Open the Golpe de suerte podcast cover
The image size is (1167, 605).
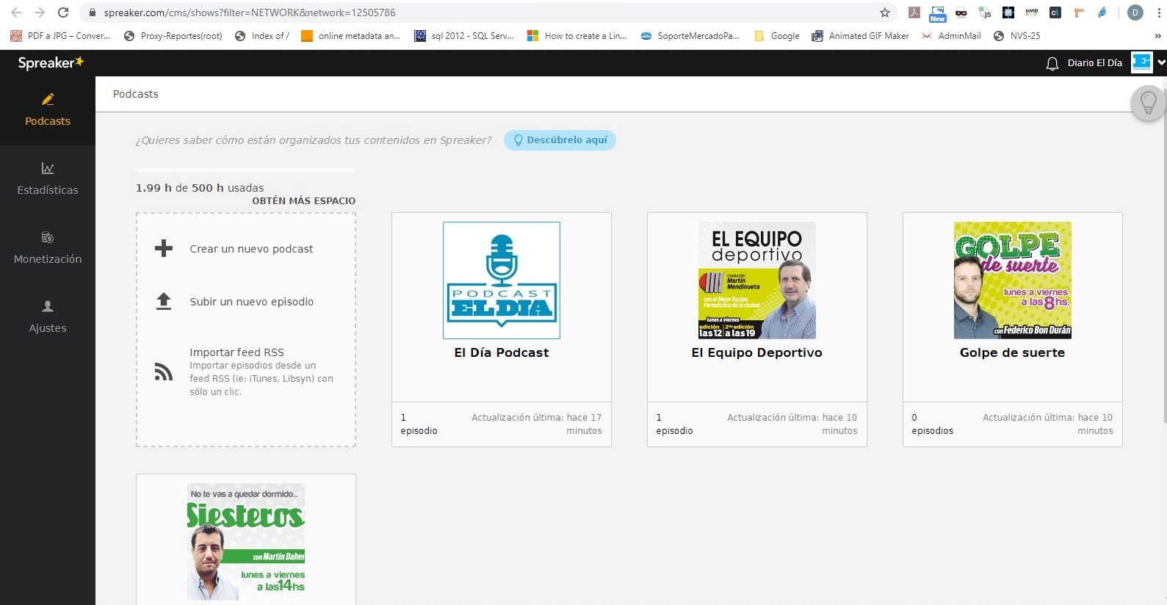click(1012, 280)
